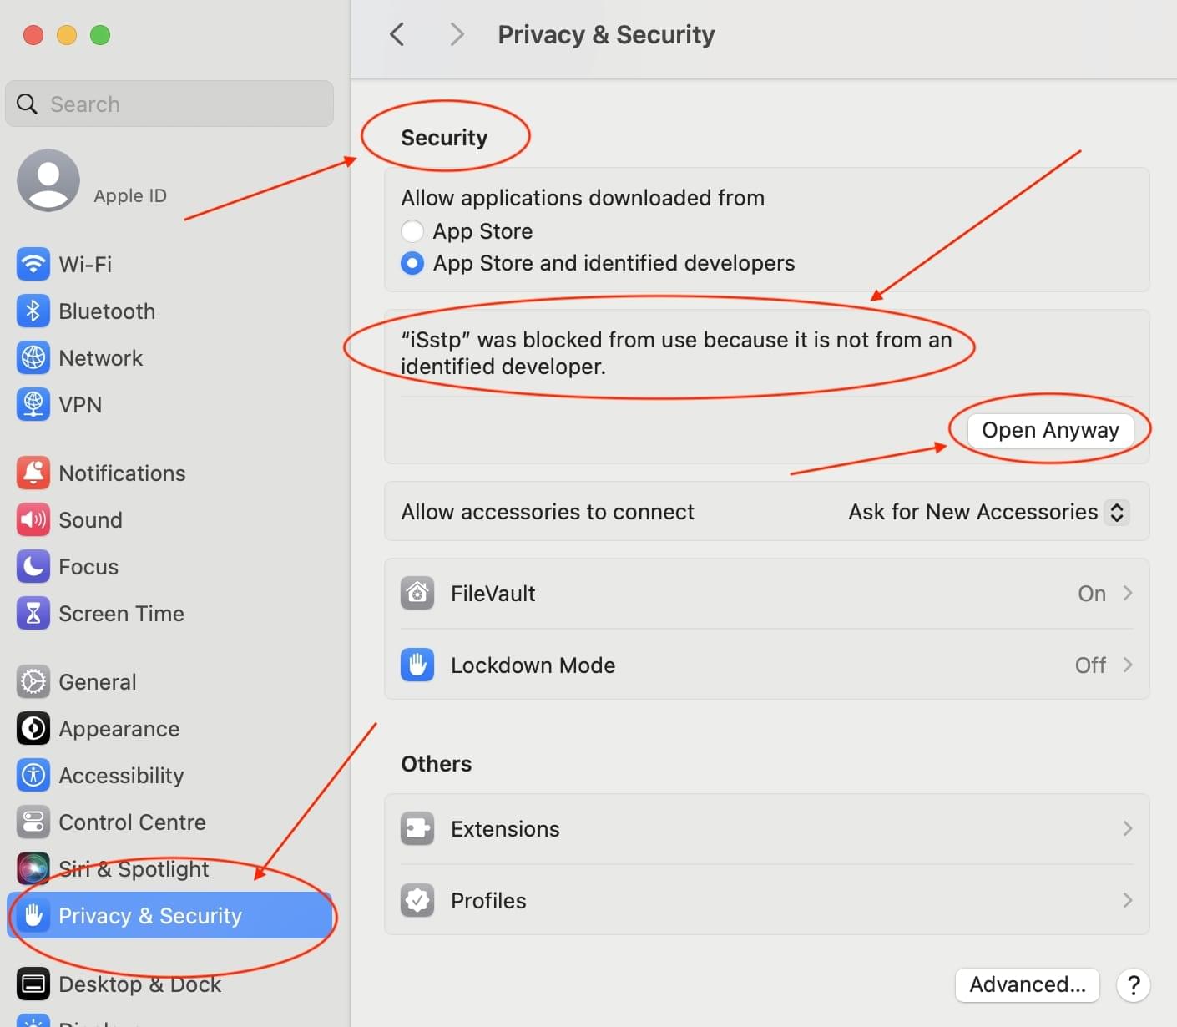Click the Security section heading

444,138
